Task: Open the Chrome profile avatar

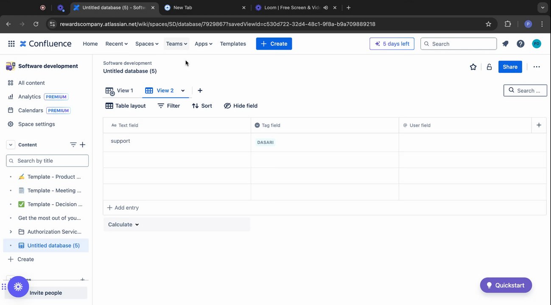Action: [x=528, y=24]
